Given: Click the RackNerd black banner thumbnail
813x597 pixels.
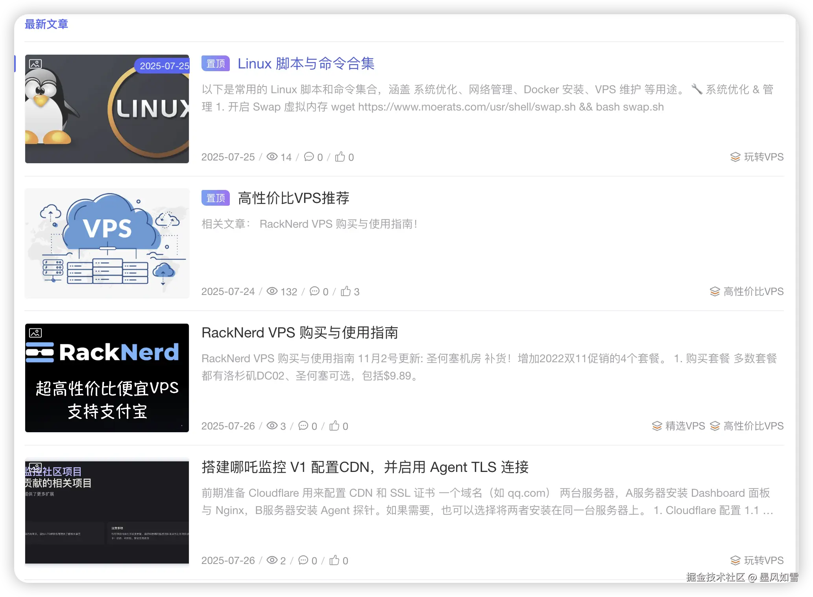Looking at the screenshot, I should (107, 378).
